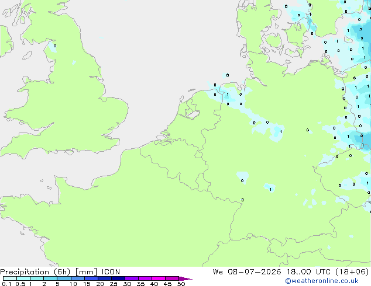371x286 pixels.
Task: Click the '45' legend scale label
Action: click(x=167, y=284)
